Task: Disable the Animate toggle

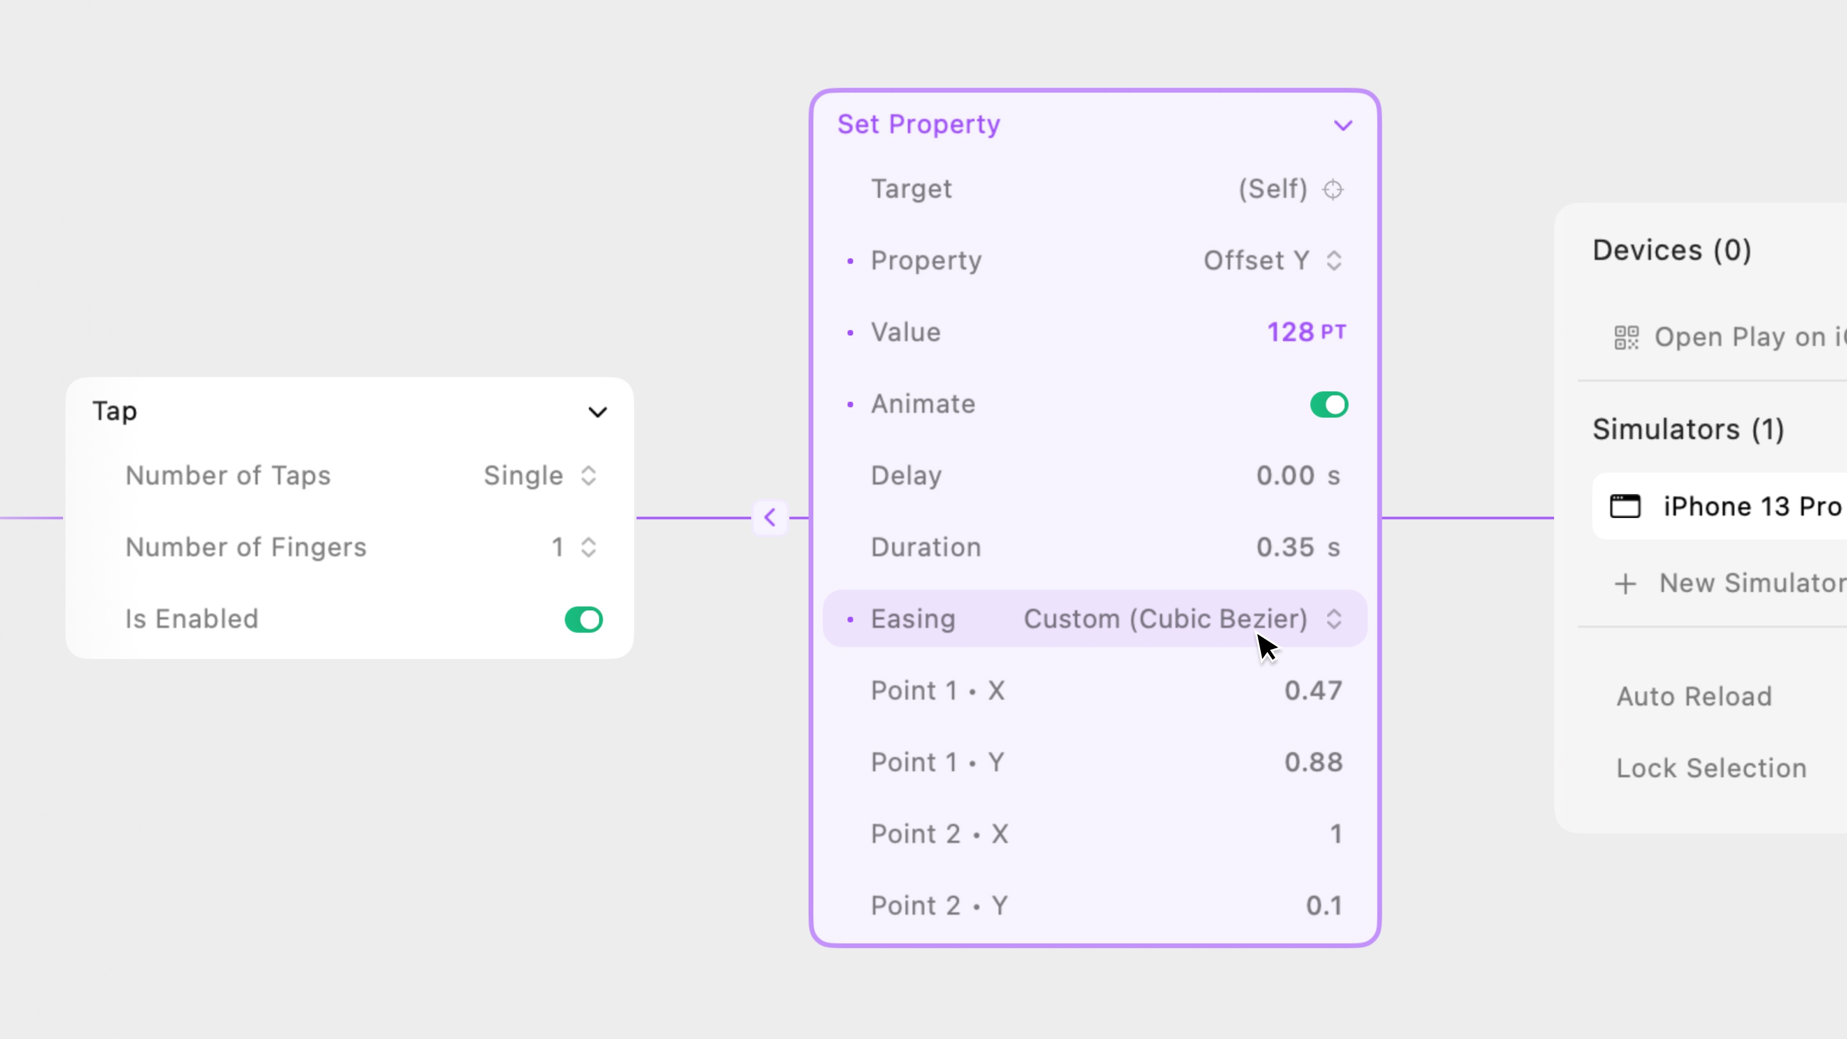Action: tap(1328, 404)
